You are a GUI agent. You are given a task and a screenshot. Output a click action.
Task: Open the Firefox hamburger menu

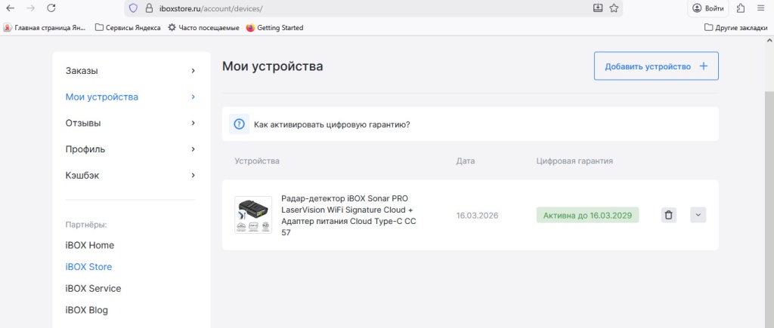coord(760,8)
